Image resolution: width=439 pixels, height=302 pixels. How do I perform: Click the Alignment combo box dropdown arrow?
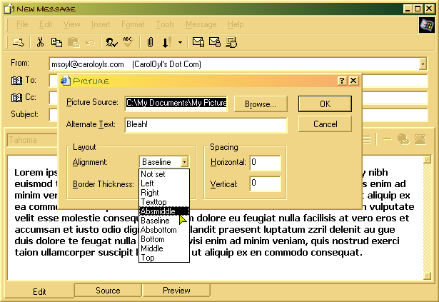(184, 162)
